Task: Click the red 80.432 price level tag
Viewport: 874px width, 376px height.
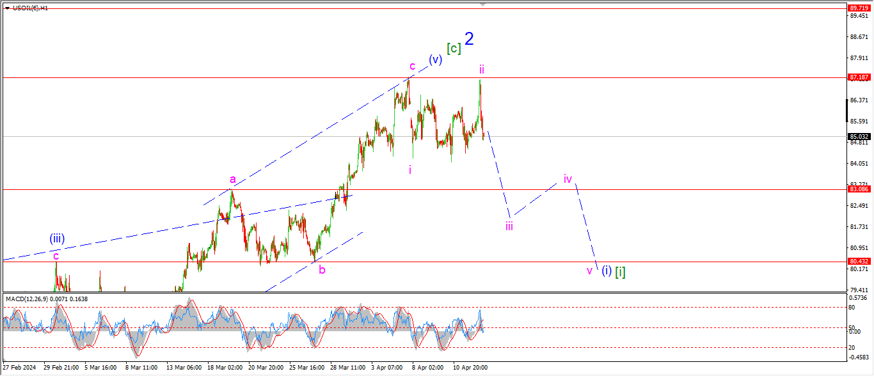Action: (x=857, y=262)
